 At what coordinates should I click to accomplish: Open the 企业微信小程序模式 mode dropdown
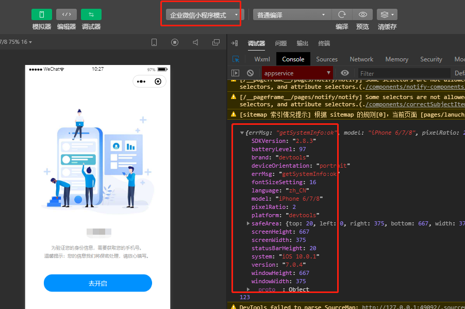point(204,15)
